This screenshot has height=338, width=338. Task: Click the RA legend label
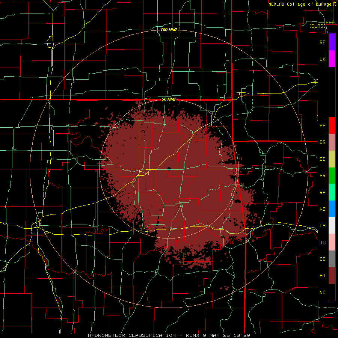(x=323, y=193)
